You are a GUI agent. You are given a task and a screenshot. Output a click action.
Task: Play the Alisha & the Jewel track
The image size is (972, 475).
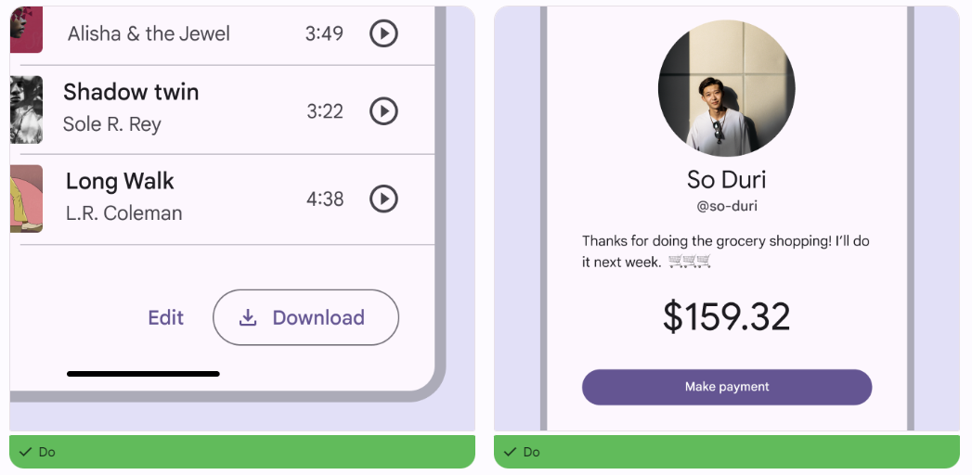(383, 33)
